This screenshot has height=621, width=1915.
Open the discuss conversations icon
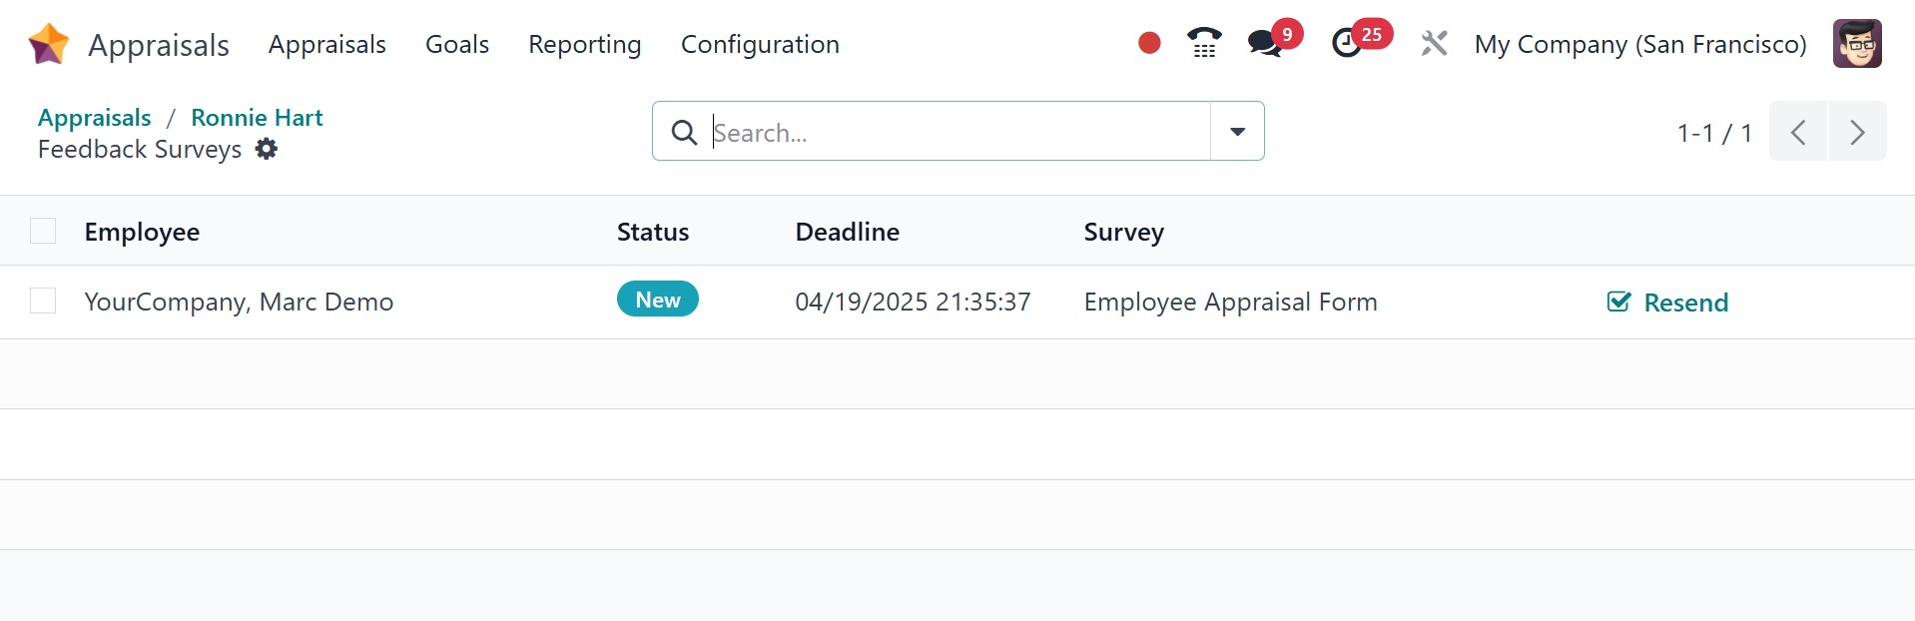(1264, 43)
